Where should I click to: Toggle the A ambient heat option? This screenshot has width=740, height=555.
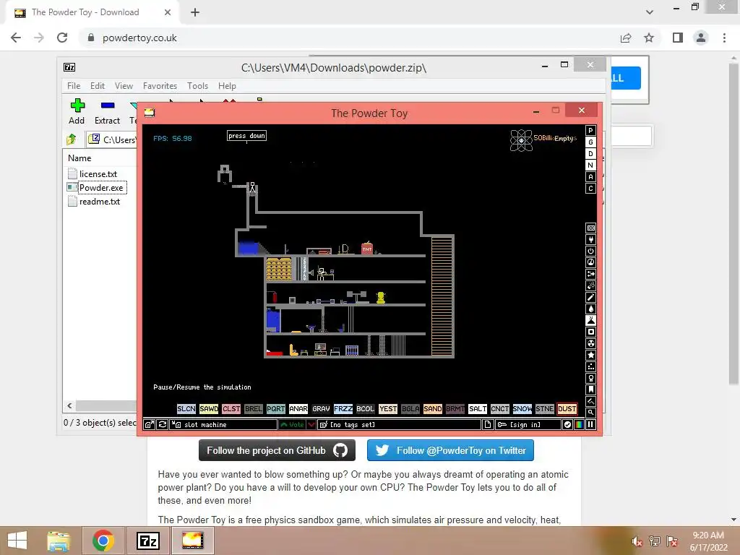(x=590, y=177)
